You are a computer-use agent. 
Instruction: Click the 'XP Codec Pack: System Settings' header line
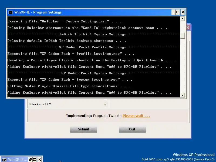point(93,73)
